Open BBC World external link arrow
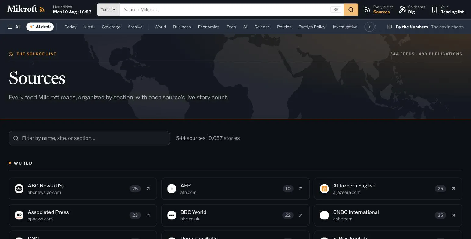Screen dimensions: 471x239 [301, 215]
